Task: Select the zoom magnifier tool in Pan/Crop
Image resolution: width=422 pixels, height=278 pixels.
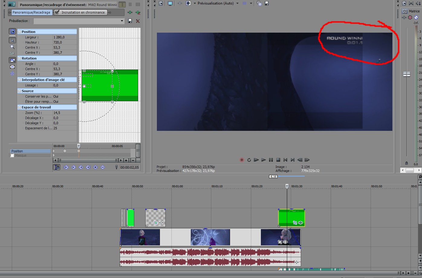Action: tap(12, 47)
